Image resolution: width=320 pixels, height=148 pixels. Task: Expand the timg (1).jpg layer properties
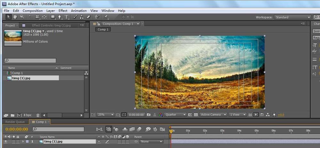(x=23, y=141)
